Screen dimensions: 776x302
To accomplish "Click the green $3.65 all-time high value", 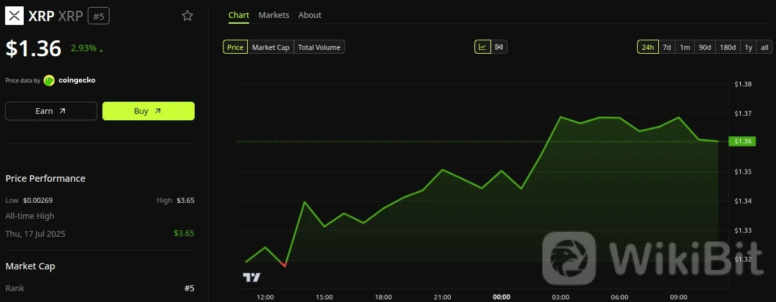I will pyautogui.click(x=184, y=234).
